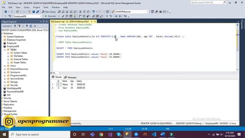The image size is (245, 138).
Task: Click Display Estimated Execution Plan icon
Action: point(67,16)
